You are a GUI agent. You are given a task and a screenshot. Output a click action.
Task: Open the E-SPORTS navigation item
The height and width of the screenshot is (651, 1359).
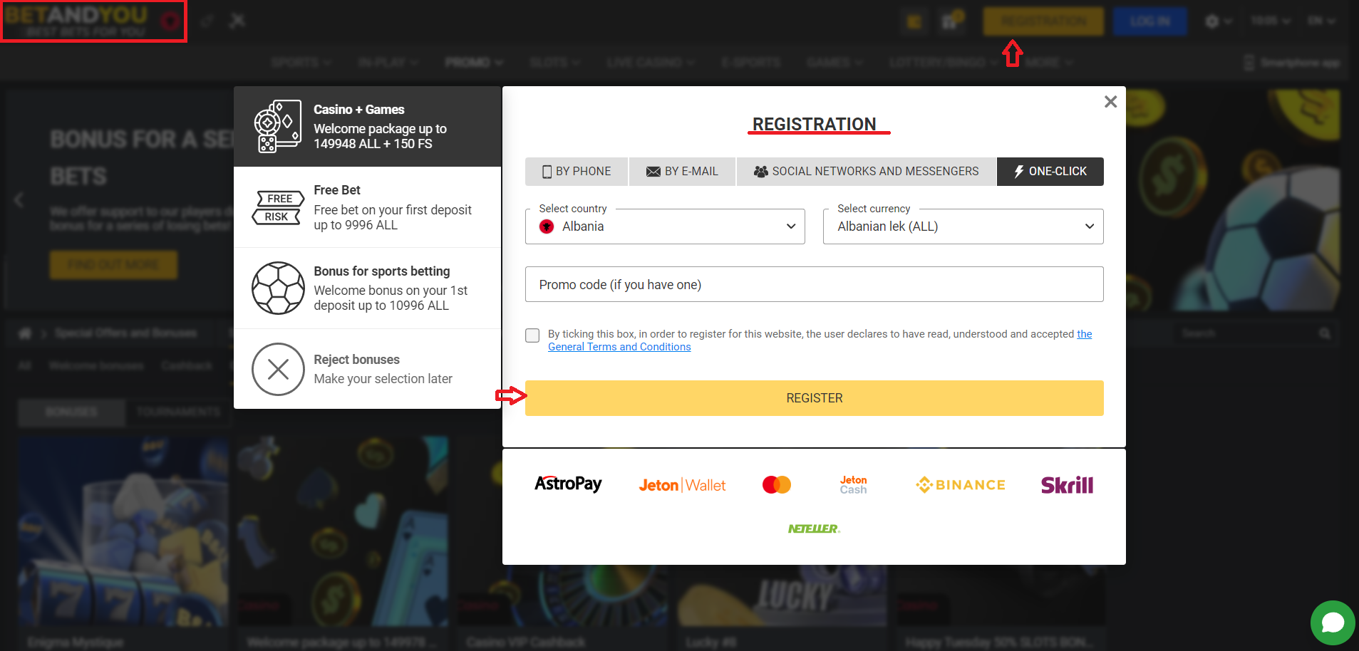[x=751, y=63]
